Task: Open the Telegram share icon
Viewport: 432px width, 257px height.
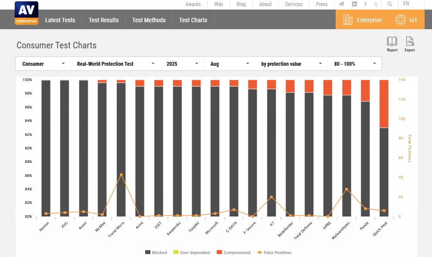Action: [341, 4]
